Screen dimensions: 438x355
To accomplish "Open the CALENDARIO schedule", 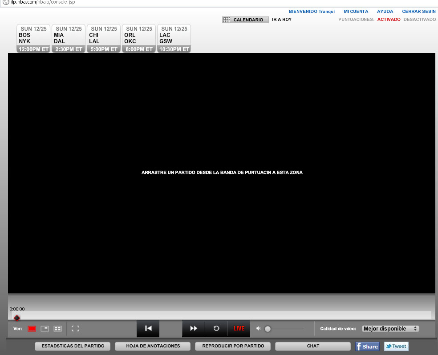I will (245, 20).
